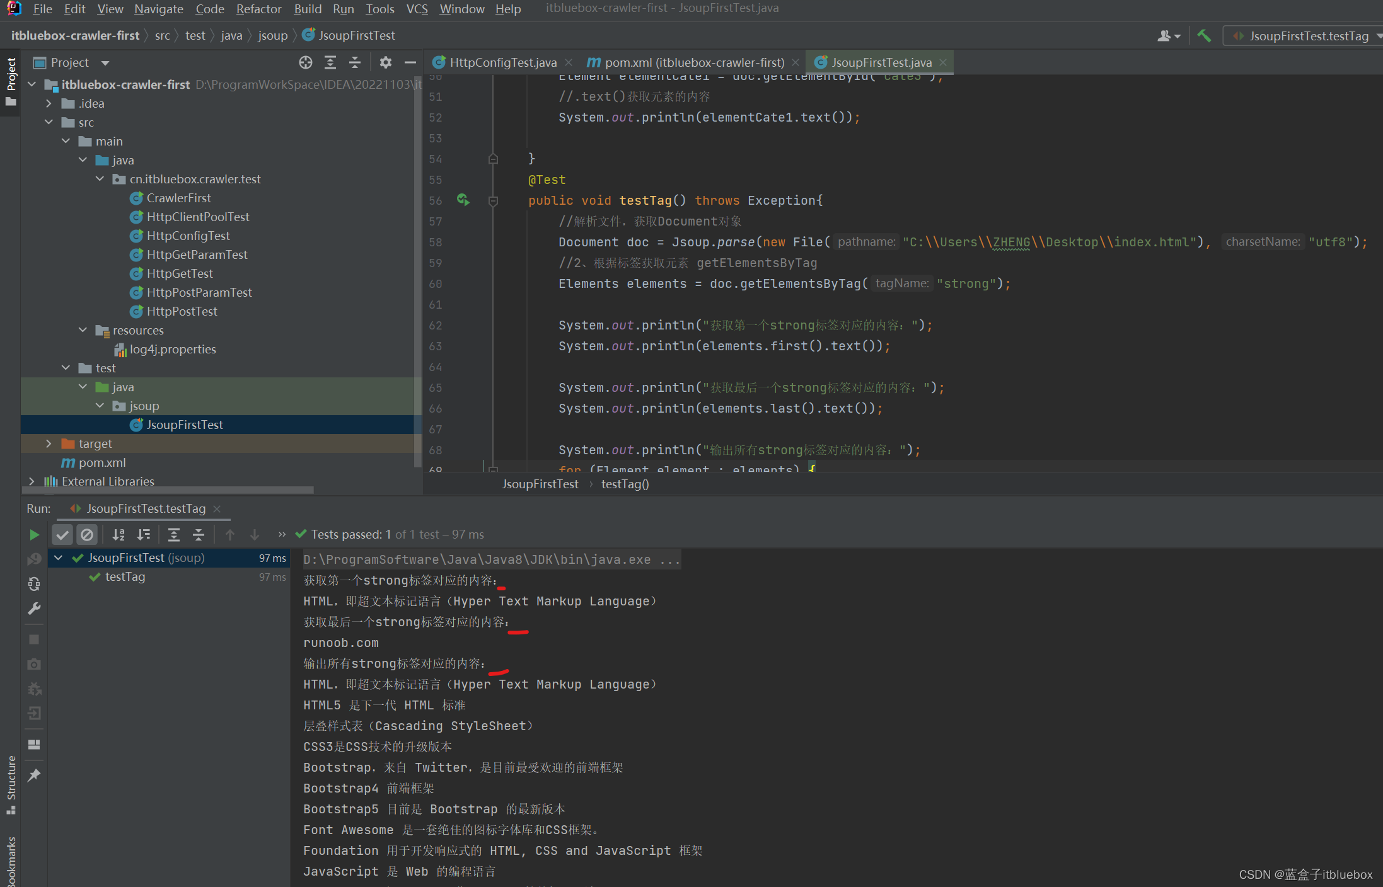Hide the Project tool window
The width and height of the screenshot is (1383, 887).
[410, 62]
